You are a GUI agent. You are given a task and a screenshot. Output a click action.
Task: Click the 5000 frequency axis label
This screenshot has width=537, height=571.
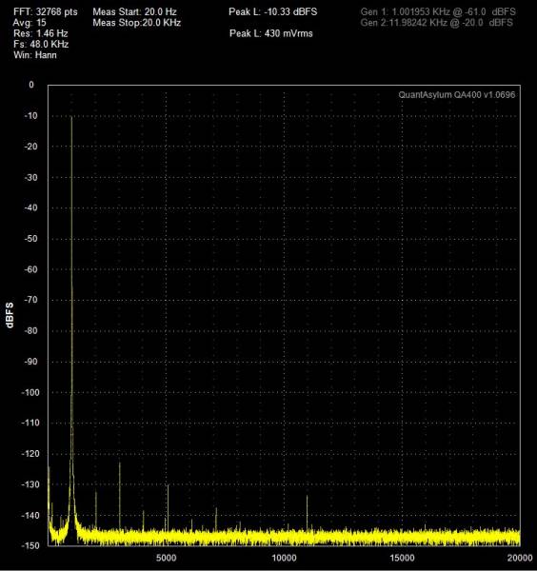point(166,558)
